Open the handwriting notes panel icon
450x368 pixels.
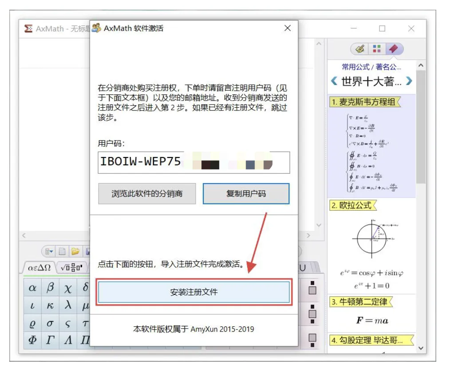click(x=360, y=49)
